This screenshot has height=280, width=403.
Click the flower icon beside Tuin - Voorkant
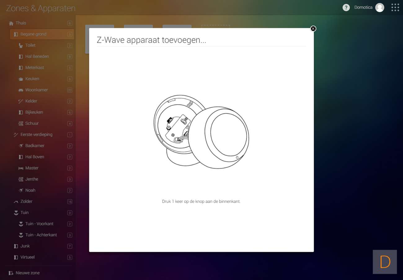[x=21, y=224]
